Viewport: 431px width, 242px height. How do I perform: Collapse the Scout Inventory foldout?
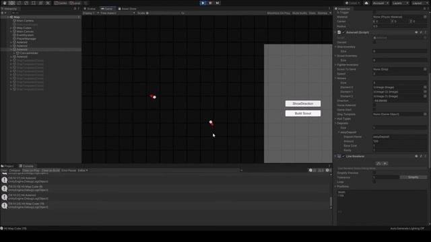click(x=335, y=56)
